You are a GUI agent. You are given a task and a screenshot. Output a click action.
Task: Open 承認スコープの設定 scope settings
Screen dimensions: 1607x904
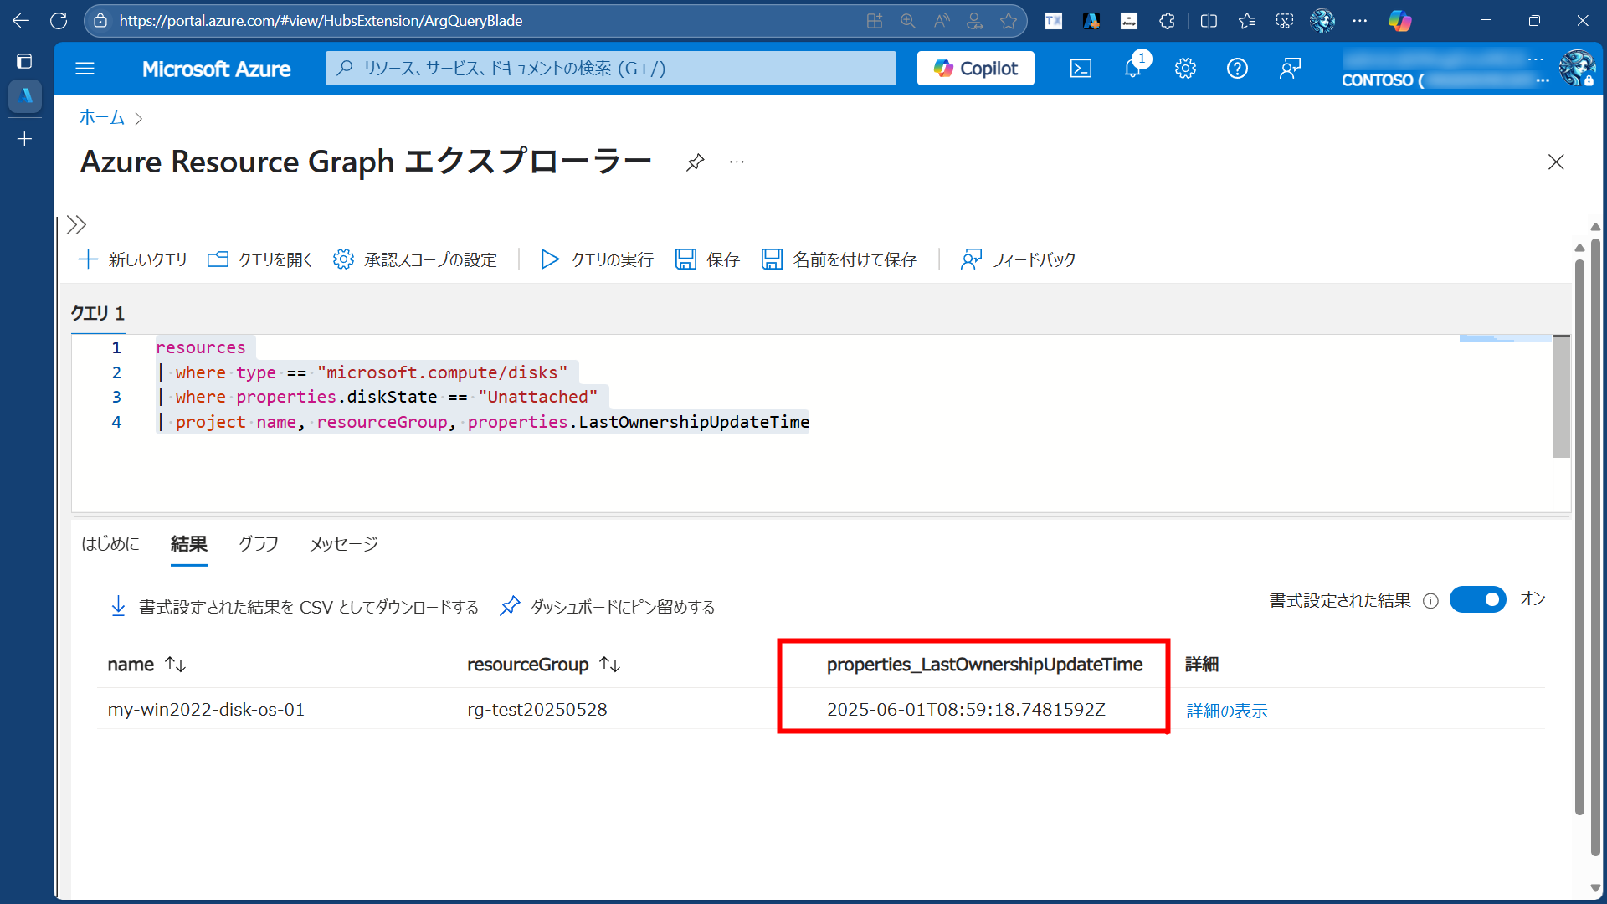pyautogui.click(x=414, y=259)
